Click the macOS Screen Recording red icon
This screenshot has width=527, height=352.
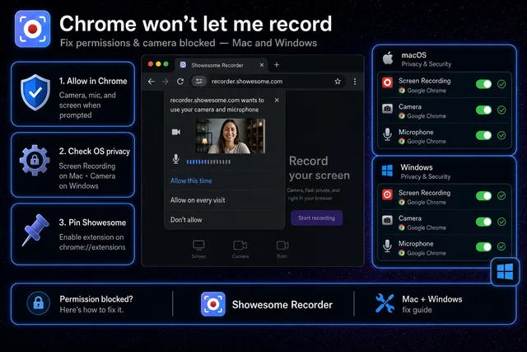click(x=387, y=82)
